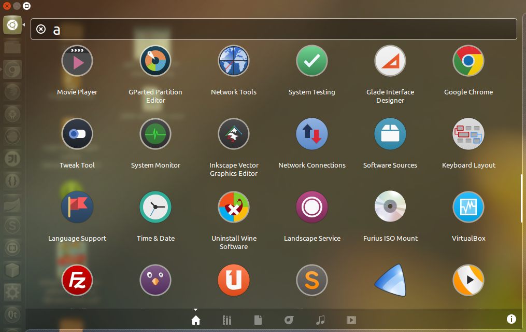This screenshot has width=526, height=332.
Task: Return to the Dash home lens
Action: [195, 320]
